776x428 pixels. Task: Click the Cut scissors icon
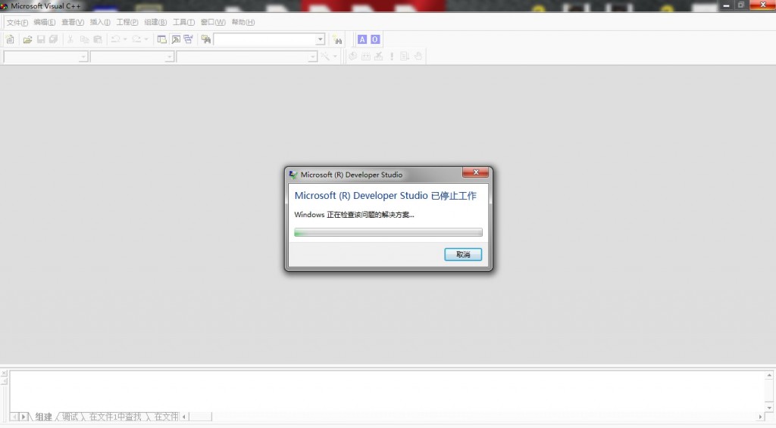point(70,39)
